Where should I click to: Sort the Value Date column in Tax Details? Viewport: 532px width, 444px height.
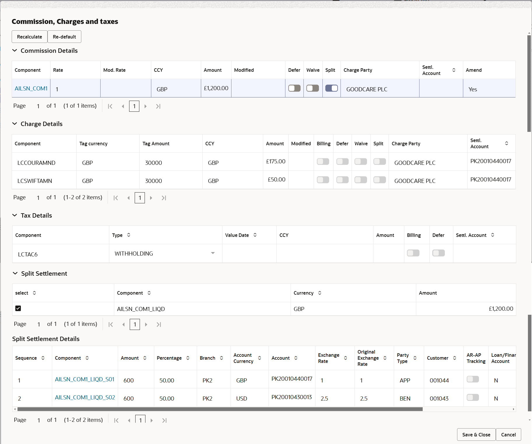click(255, 235)
